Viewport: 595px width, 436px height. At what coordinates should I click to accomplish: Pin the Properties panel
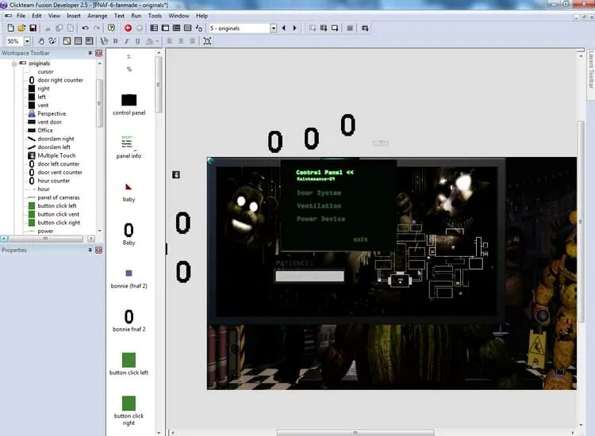[90, 250]
